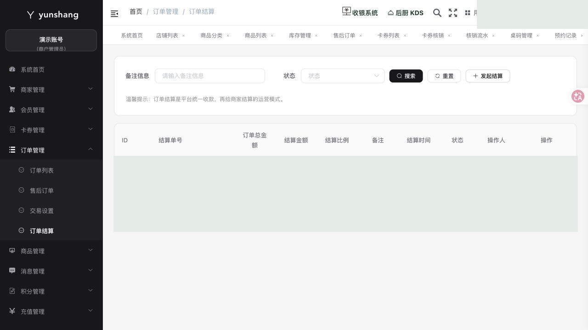Close the 商品分类 tab
Viewport: 588px width, 330px height.
pyautogui.click(x=227, y=35)
